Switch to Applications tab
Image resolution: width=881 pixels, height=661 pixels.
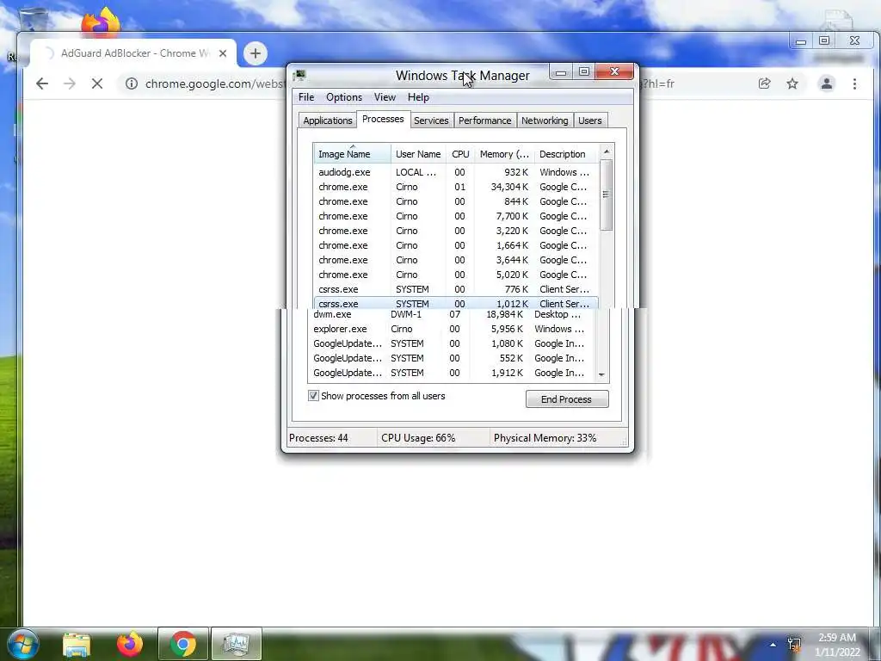coord(328,120)
